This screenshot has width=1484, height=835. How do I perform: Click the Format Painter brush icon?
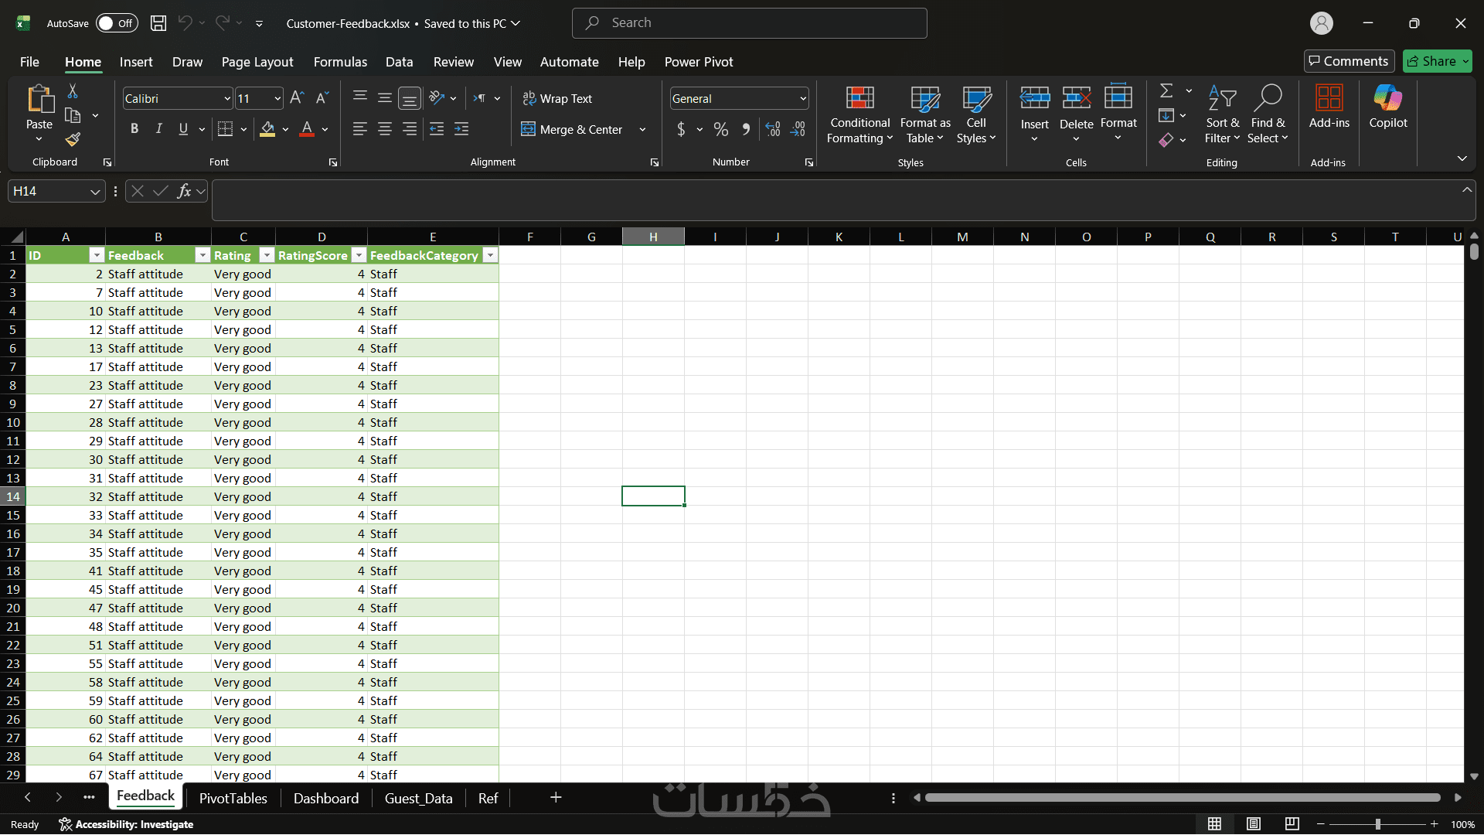[73, 140]
